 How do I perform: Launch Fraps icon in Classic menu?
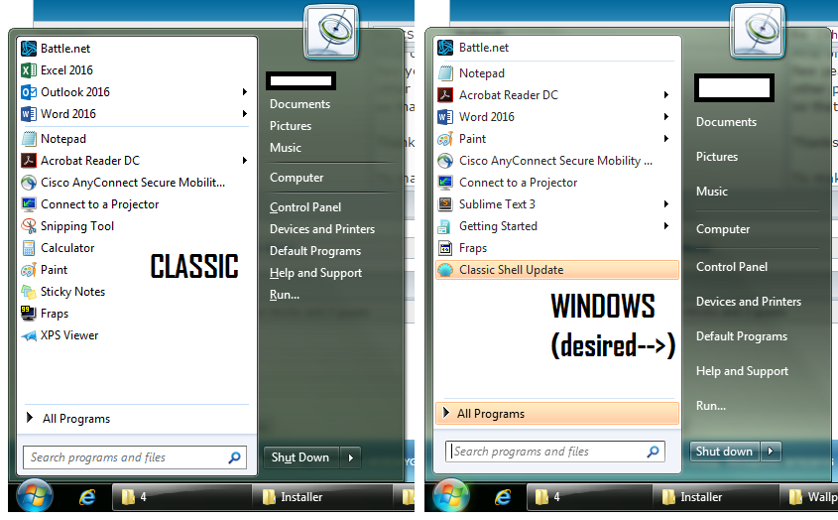point(29,314)
